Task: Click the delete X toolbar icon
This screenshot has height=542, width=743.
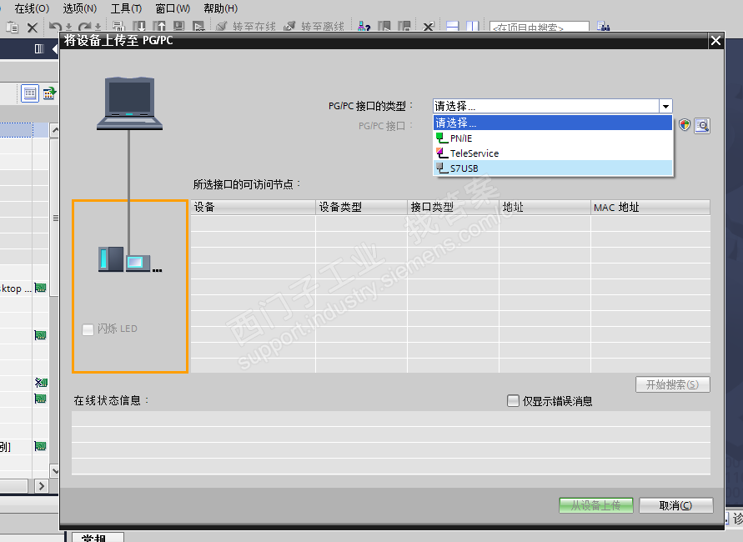Action: click(33, 28)
